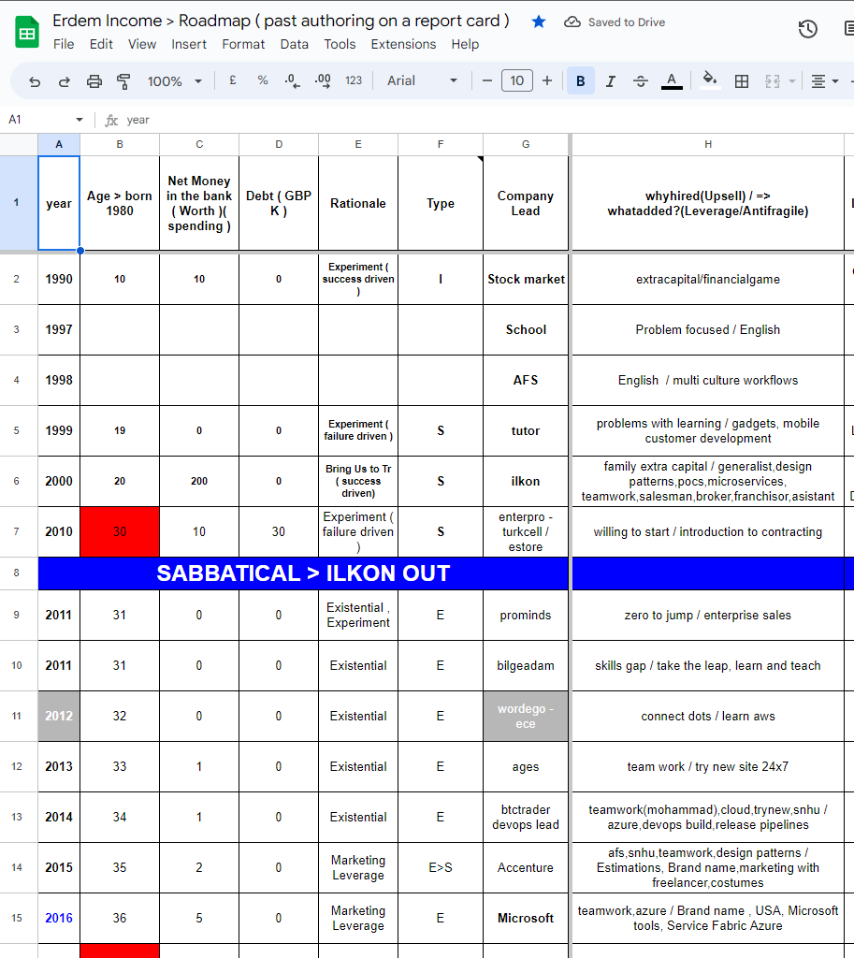Click the red cell with age 30
This screenshot has height=958, width=854.
coord(120,531)
